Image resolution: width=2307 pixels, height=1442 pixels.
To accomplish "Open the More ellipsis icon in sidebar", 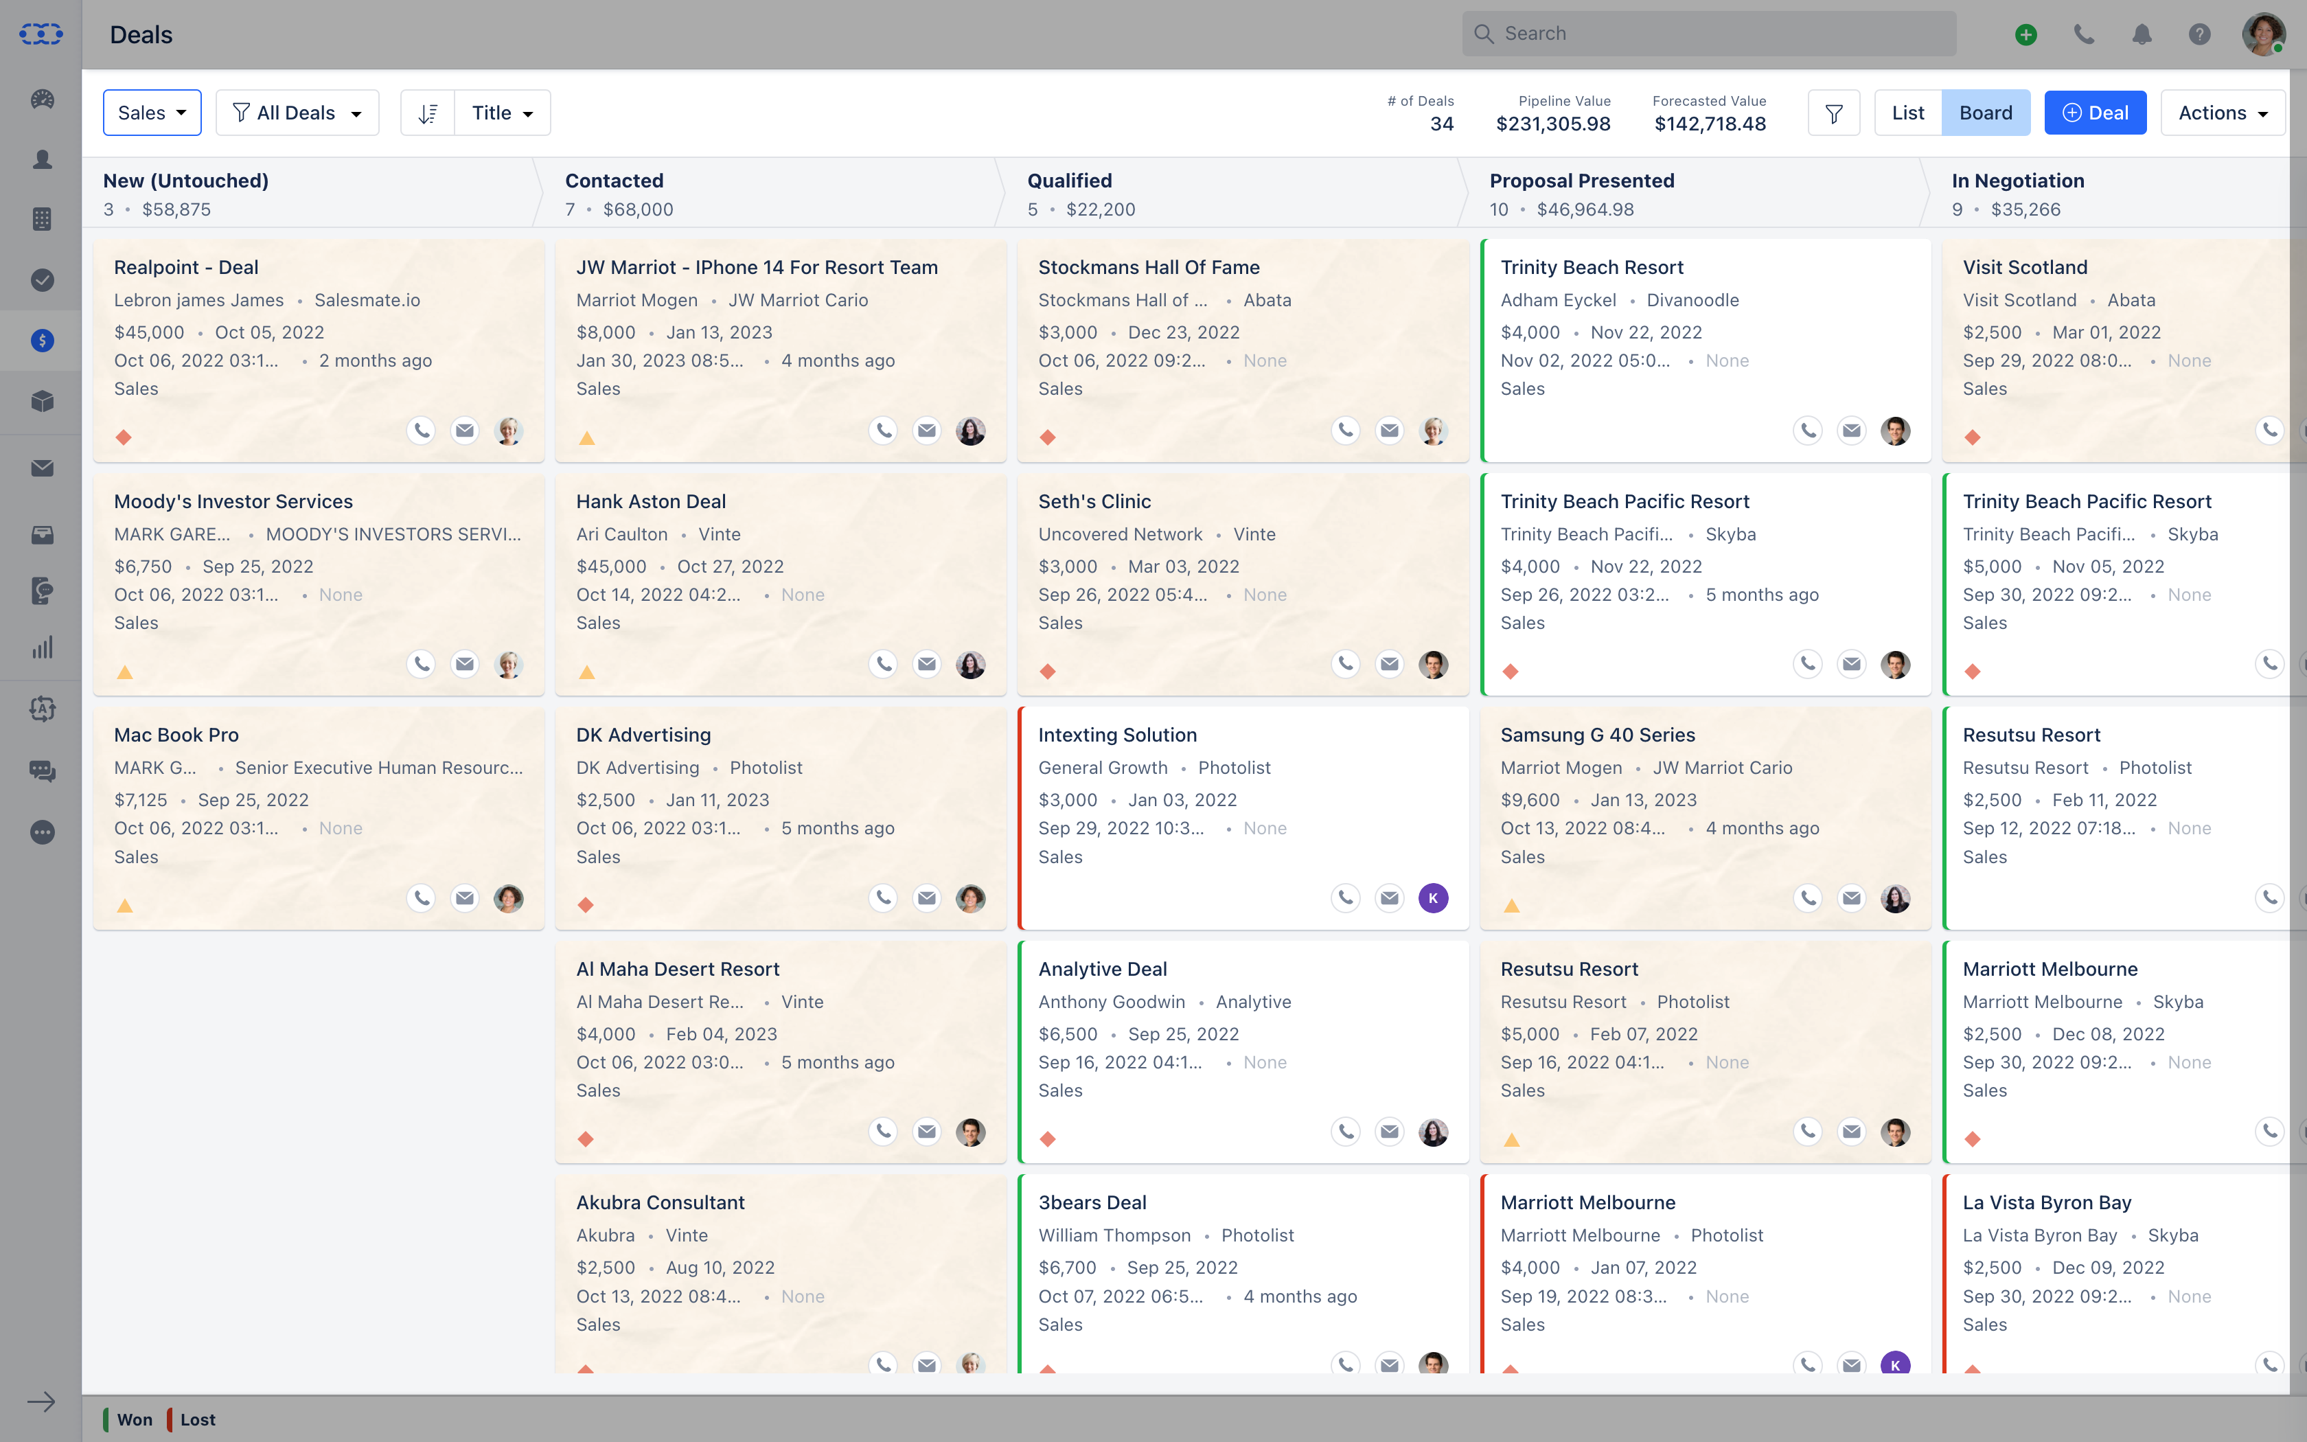I will point(42,832).
